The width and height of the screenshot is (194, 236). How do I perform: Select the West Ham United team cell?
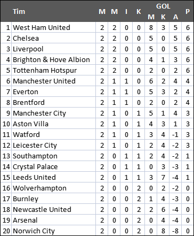(53, 27)
